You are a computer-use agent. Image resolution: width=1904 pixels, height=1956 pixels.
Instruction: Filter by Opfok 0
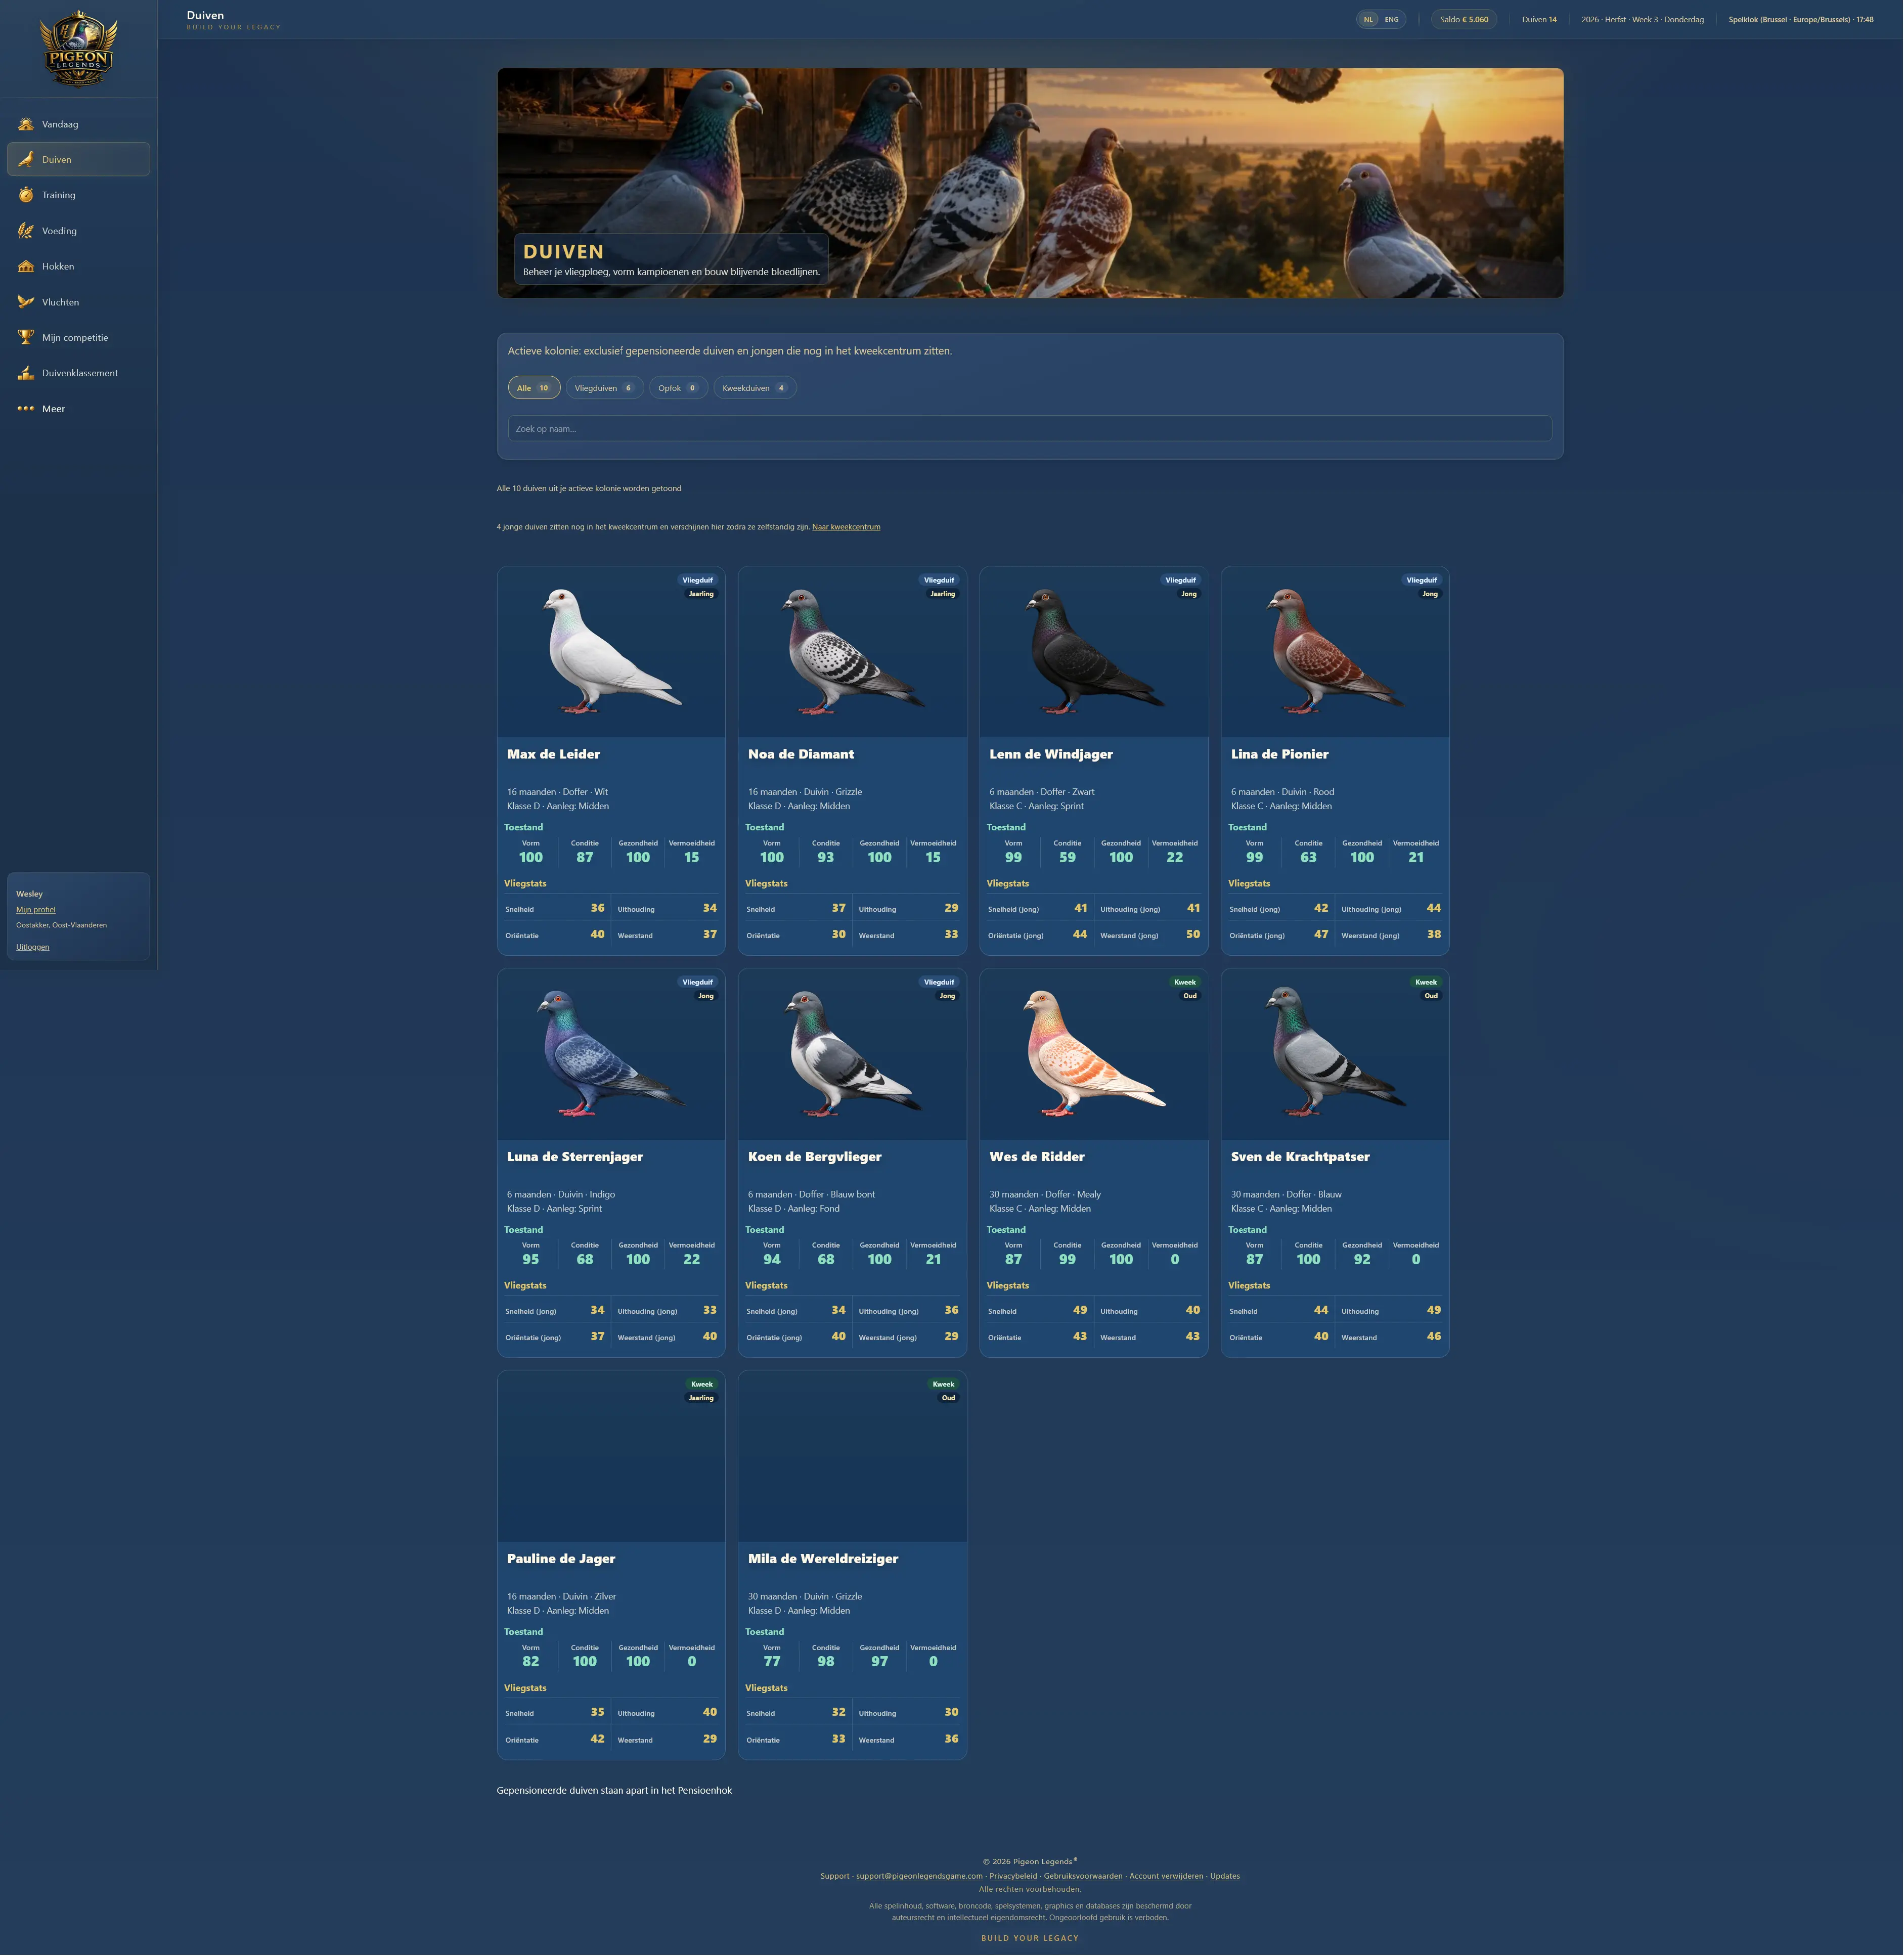tap(678, 388)
